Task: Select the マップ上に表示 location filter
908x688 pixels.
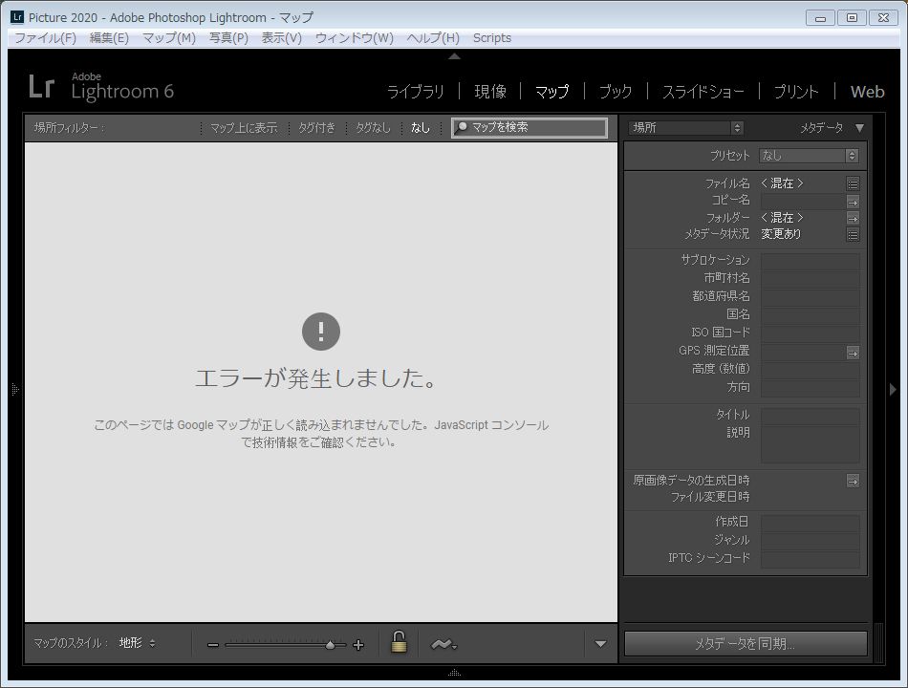Action: pyautogui.click(x=244, y=128)
